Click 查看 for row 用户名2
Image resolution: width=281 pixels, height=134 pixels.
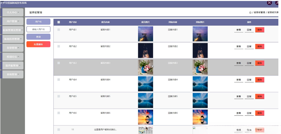(x=239, y=46)
